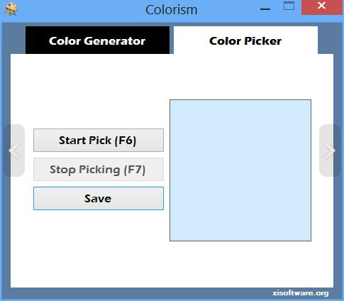Viewport: 344px width, 301px height.
Task: Advance to next panel with right chevron
Action: pos(330,150)
